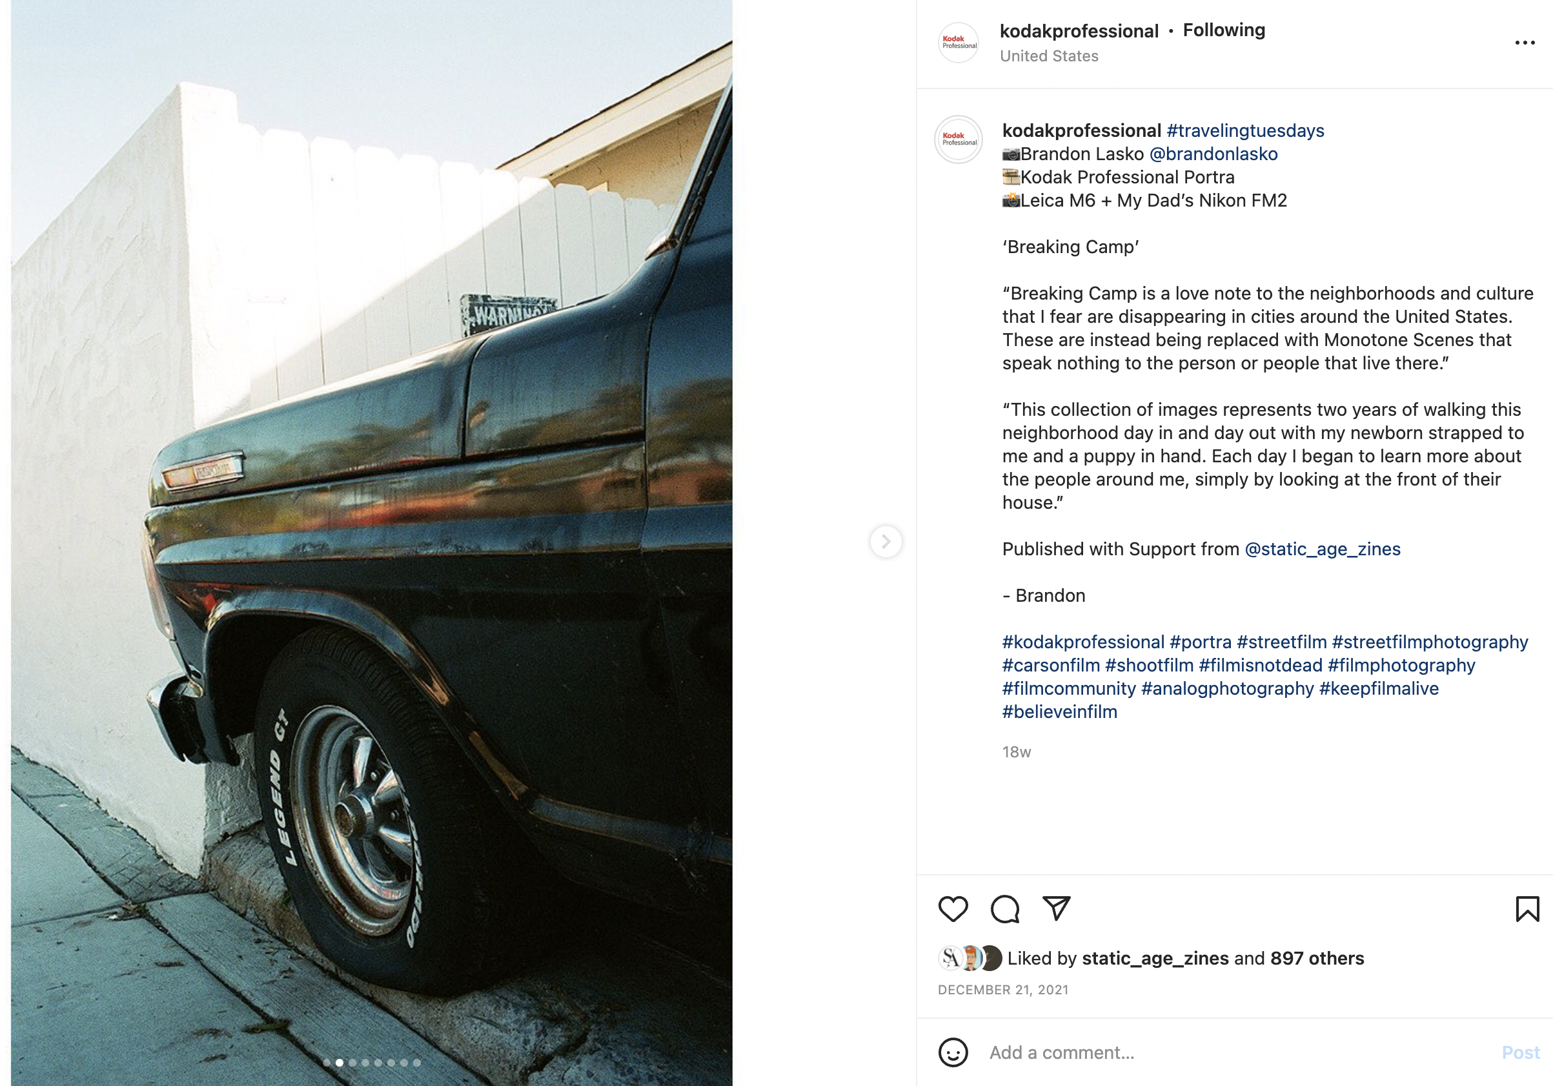Click the Post comment button
Screen dimensions: 1553x1086
pos(1520,1052)
